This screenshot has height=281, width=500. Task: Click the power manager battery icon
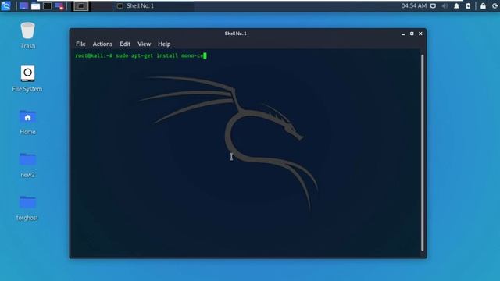[x=468, y=5]
